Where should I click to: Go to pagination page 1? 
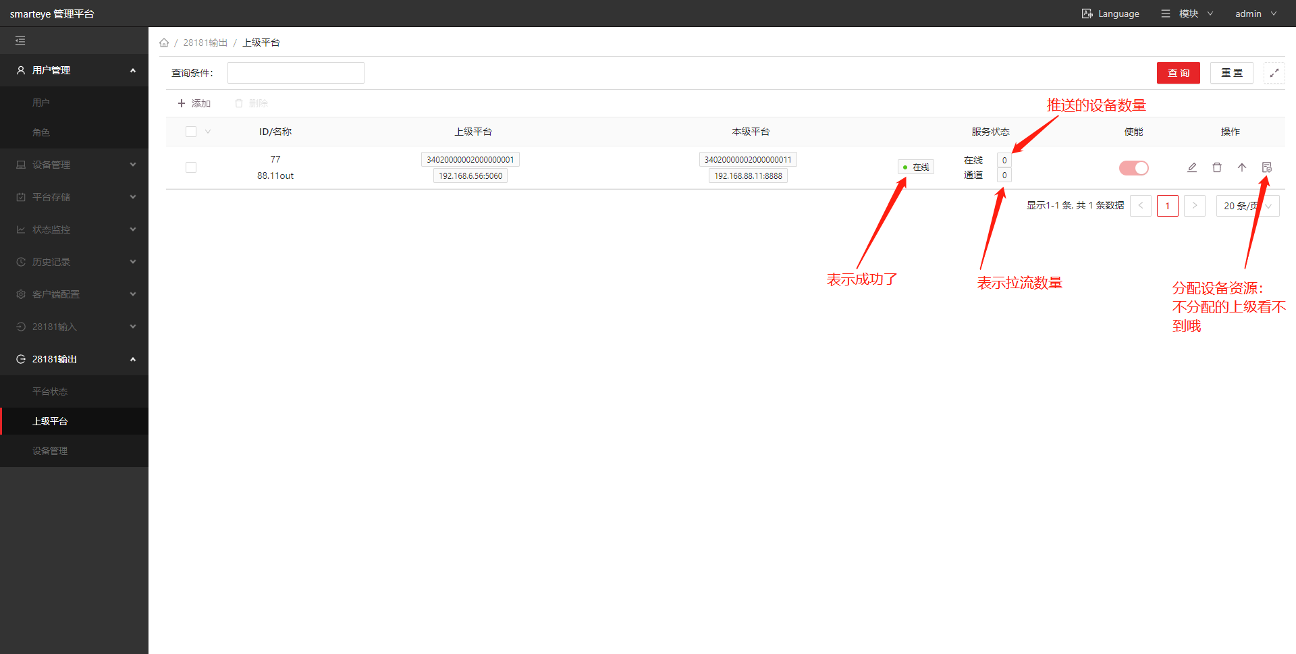(1167, 206)
